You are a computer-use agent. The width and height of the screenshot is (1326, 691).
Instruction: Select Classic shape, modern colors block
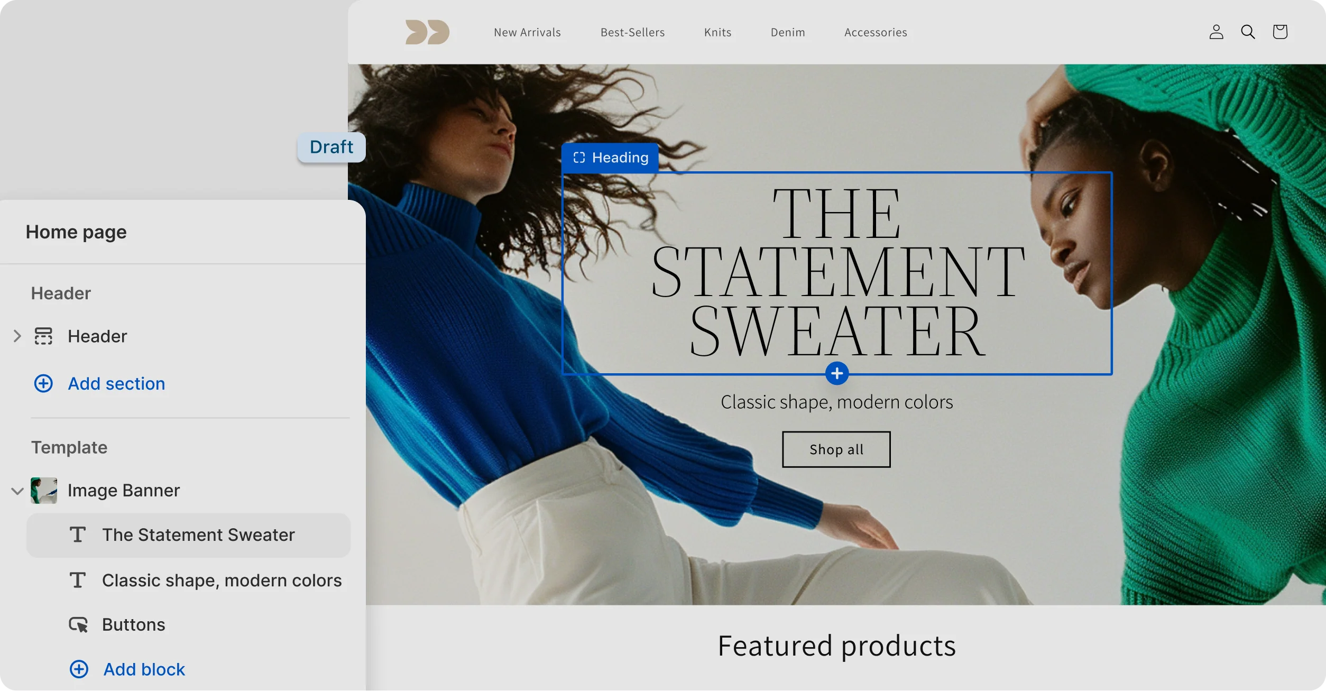point(188,581)
